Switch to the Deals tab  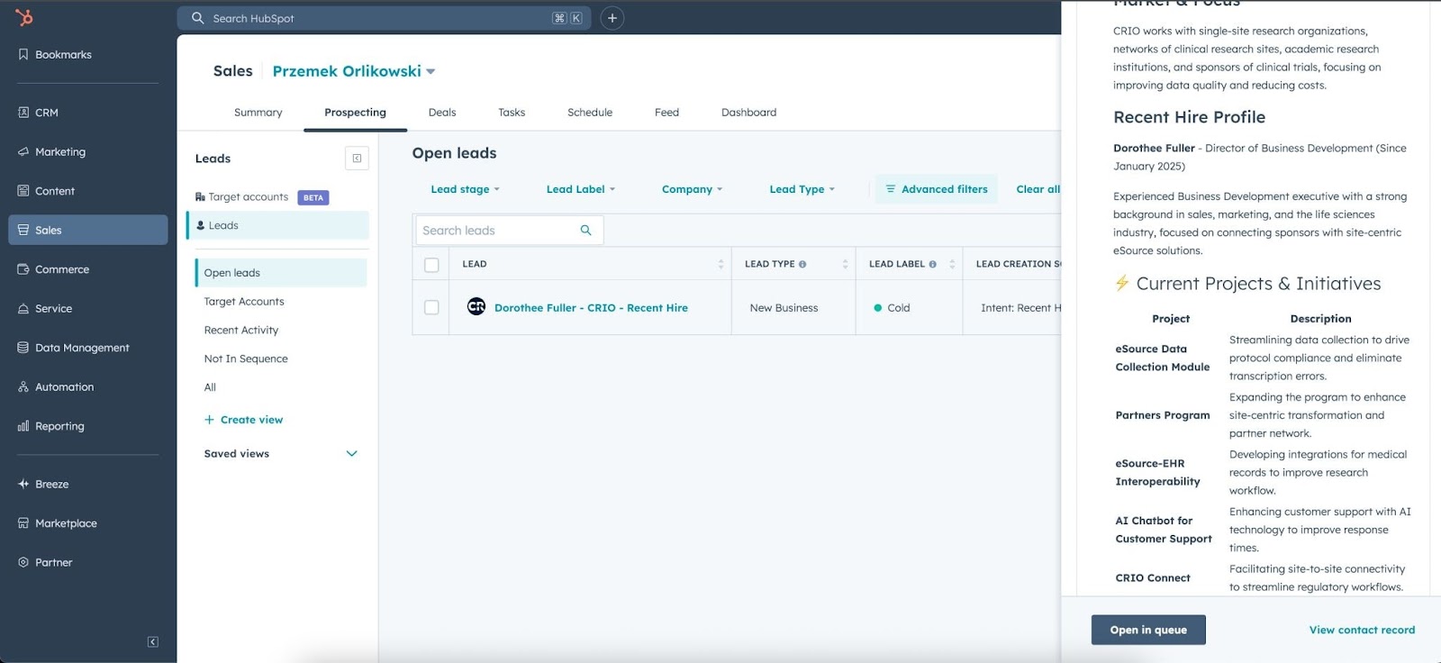(442, 113)
